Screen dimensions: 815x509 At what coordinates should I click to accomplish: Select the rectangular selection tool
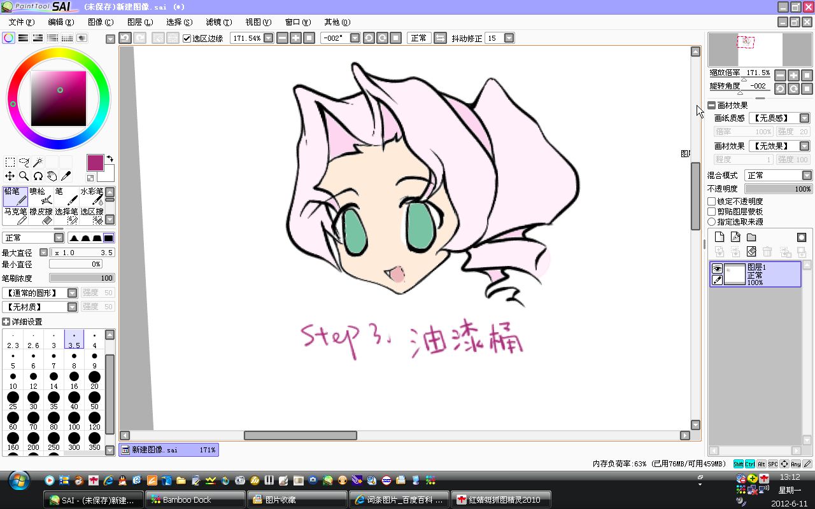pos(10,162)
